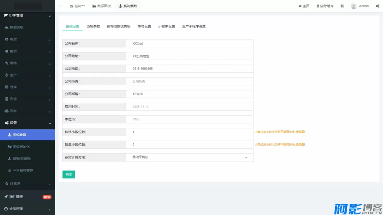Click the 清除缓存 trash icon
The image size is (383, 215).
(x=318, y=6)
